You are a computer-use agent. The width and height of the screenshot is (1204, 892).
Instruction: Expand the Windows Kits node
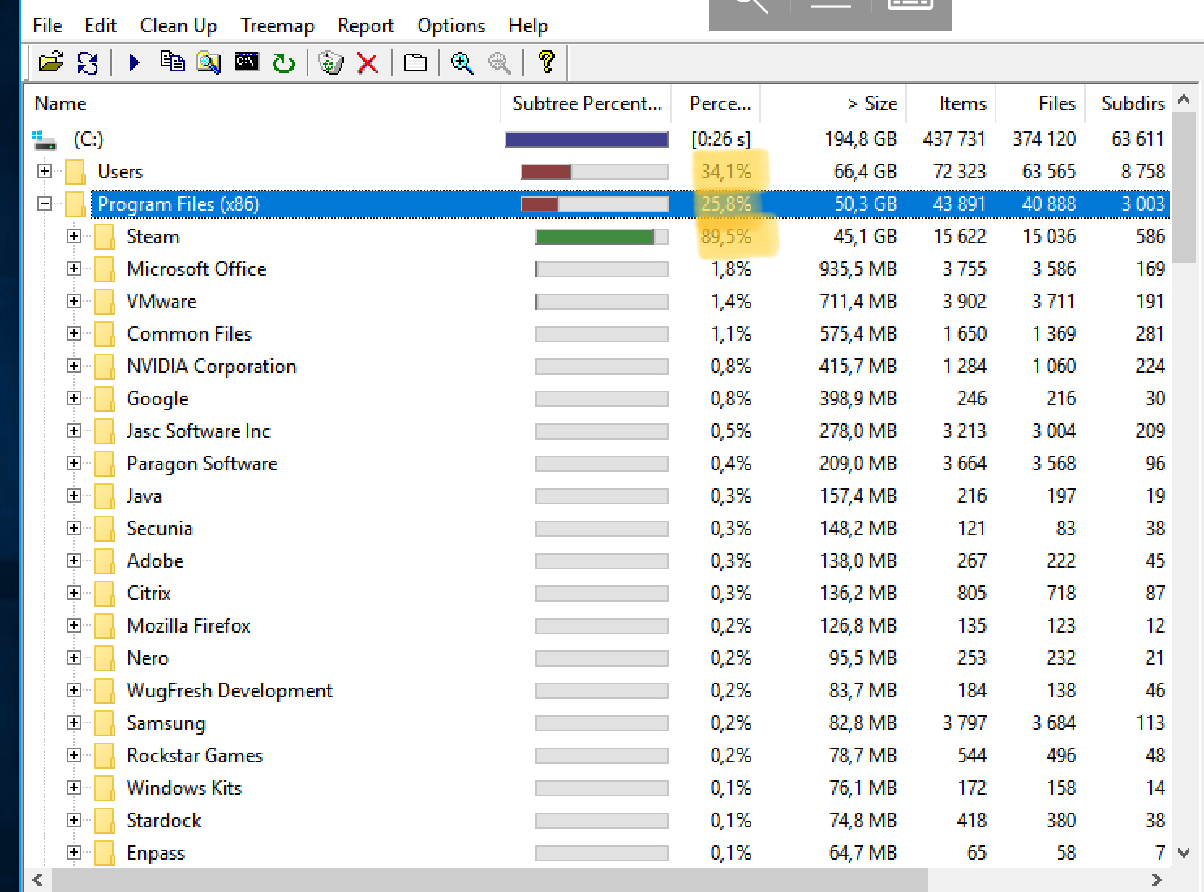pyautogui.click(x=74, y=787)
